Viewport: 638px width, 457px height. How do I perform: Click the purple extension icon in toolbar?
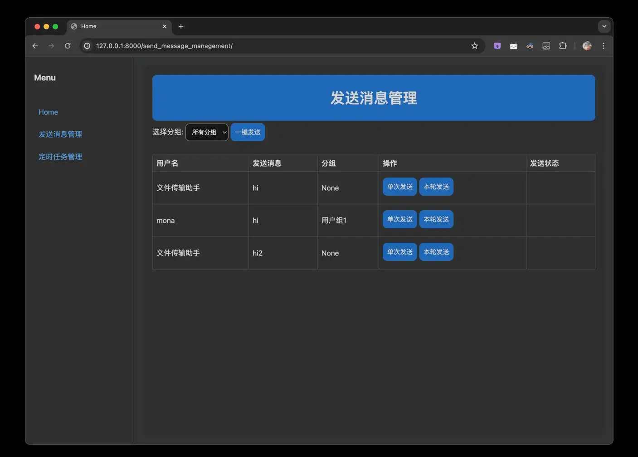pyautogui.click(x=497, y=46)
